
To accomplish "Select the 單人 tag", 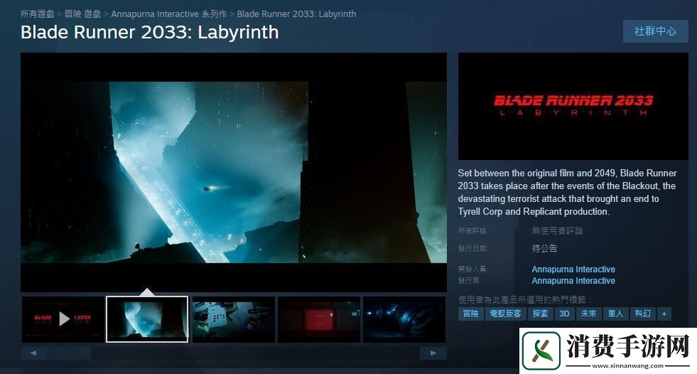I will click(615, 314).
